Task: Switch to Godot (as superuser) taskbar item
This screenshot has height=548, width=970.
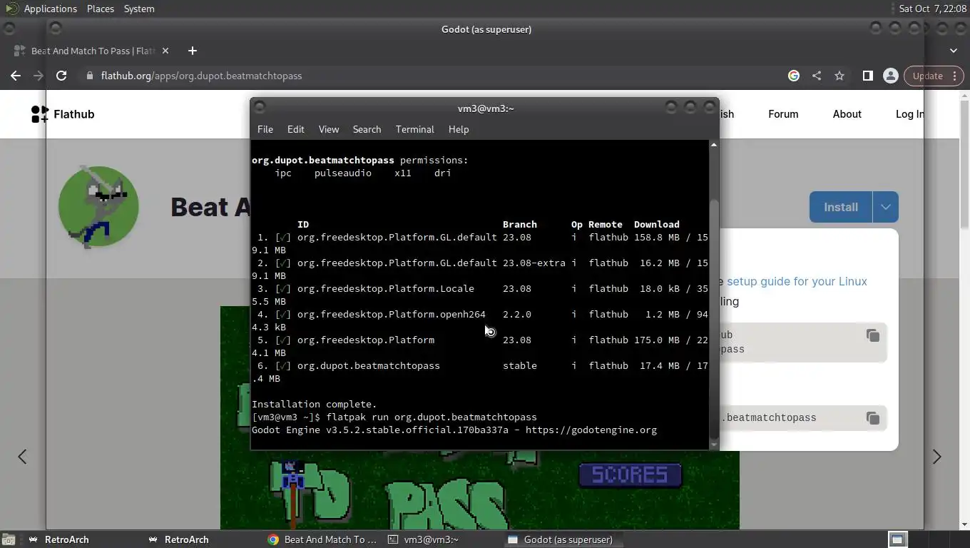Action: (562, 539)
